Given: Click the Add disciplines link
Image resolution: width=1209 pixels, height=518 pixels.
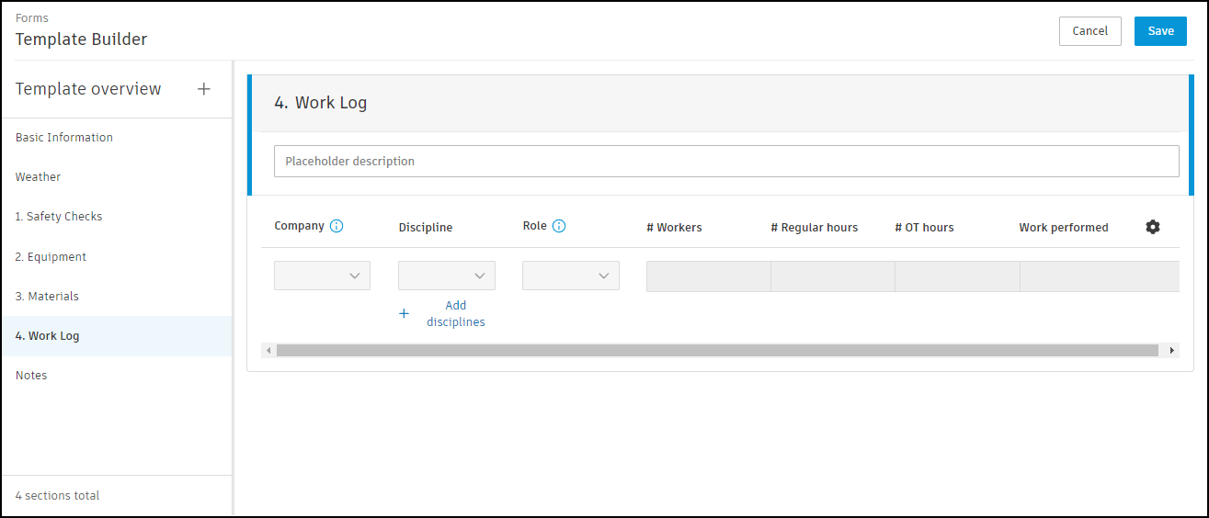Looking at the screenshot, I should point(455,313).
